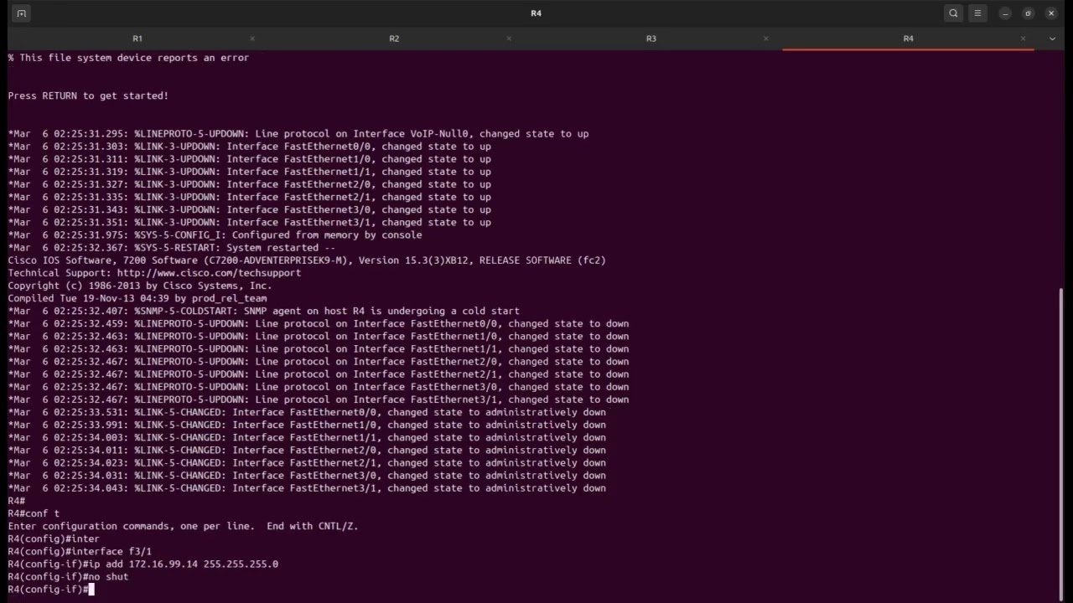1073x603 pixels.
Task: Click the Cisco IOS Software version line
Action: pos(307,260)
